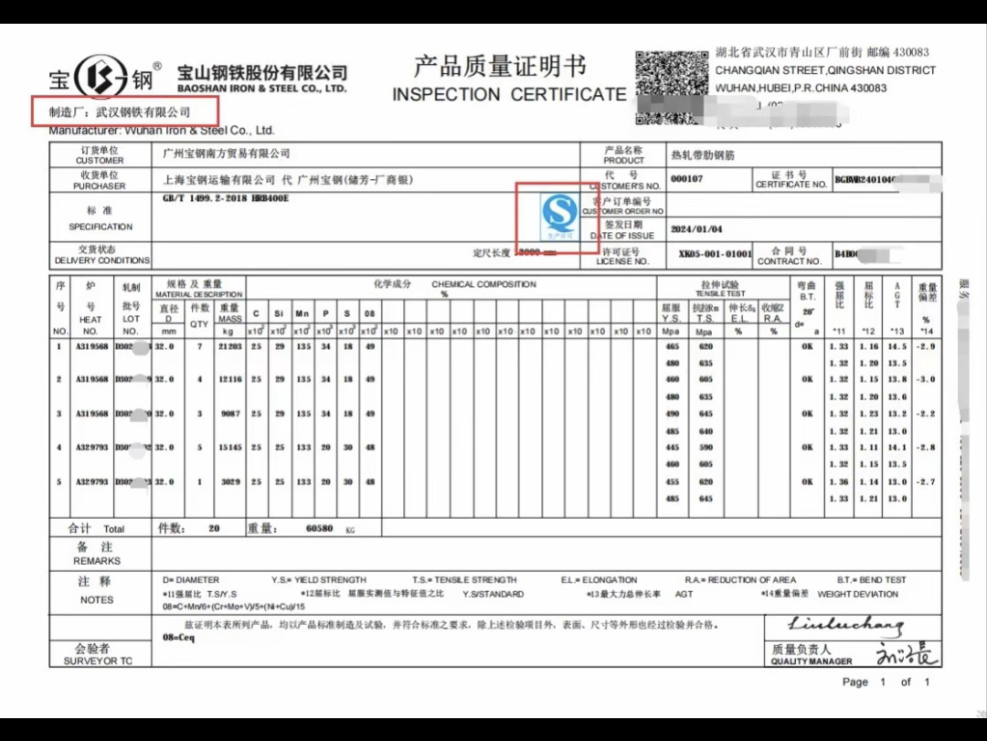Click the 'DELIVERY CONDITIONS' label
This screenshot has height=741, width=987.
(x=102, y=260)
